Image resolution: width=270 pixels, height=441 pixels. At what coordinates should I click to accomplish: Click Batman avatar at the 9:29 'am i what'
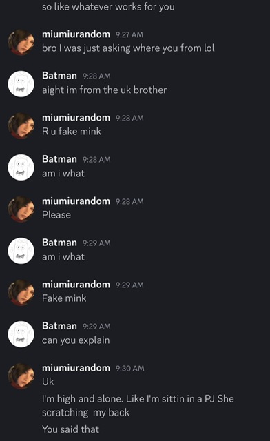click(x=21, y=251)
